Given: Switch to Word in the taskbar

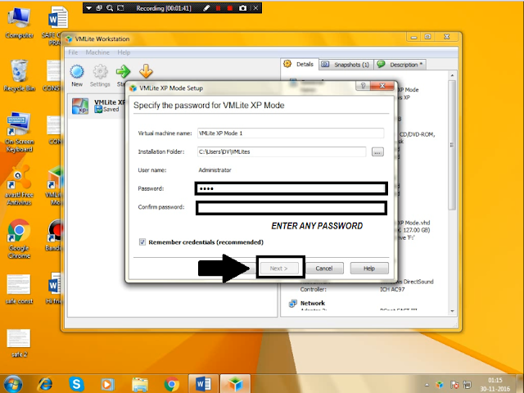Looking at the screenshot, I should 204,384.
